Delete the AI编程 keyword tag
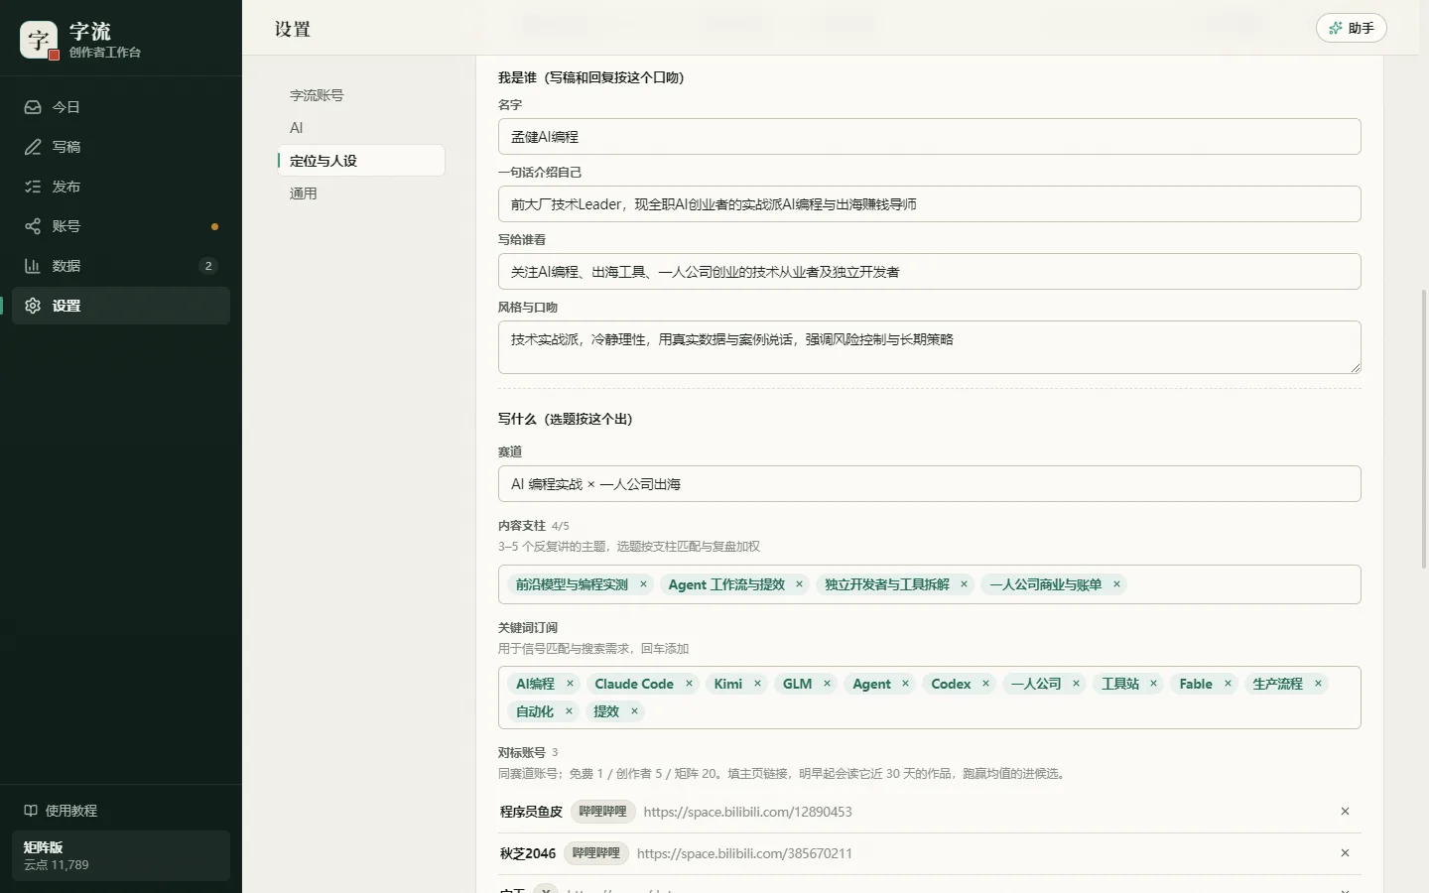This screenshot has width=1429, height=893. pyautogui.click(x=570, y=684)
